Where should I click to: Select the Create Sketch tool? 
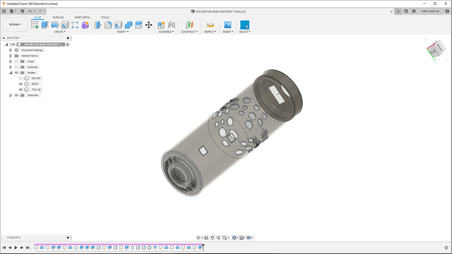click(x=35, y=25)
